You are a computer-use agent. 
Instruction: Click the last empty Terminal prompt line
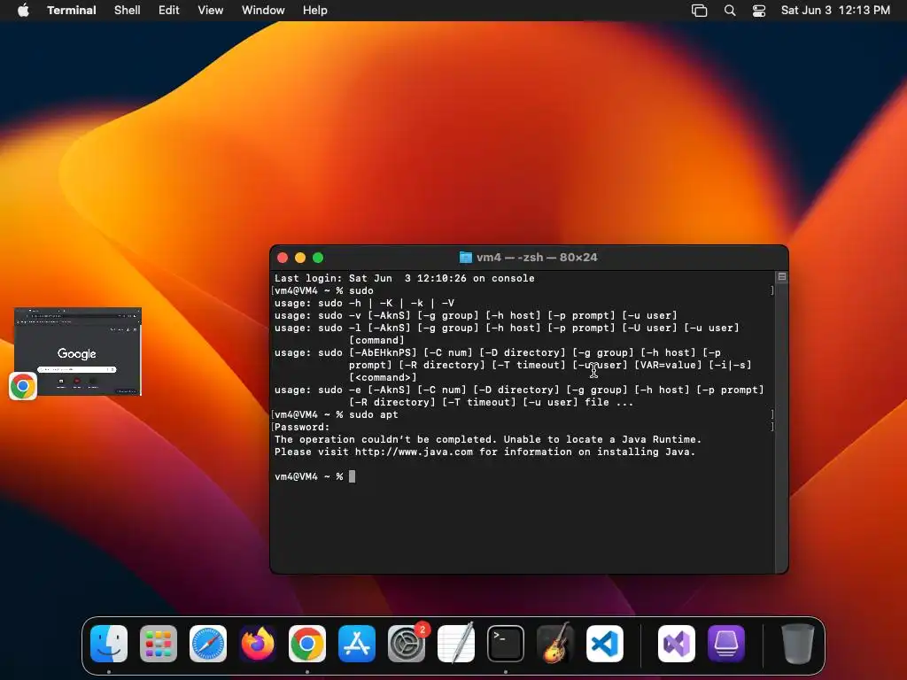(315, 476)
